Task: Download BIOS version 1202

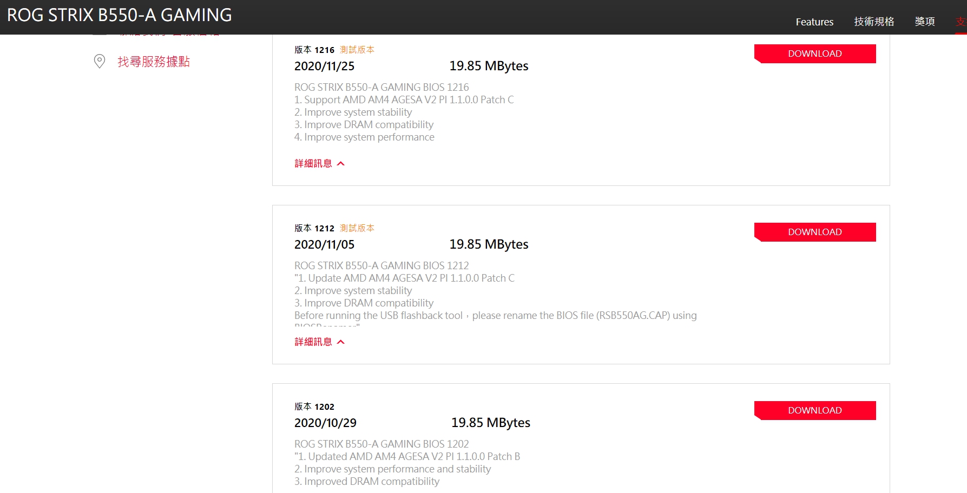Action: [814, 410]
